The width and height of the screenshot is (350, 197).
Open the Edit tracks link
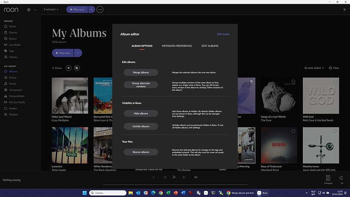[x=223, y=34]
